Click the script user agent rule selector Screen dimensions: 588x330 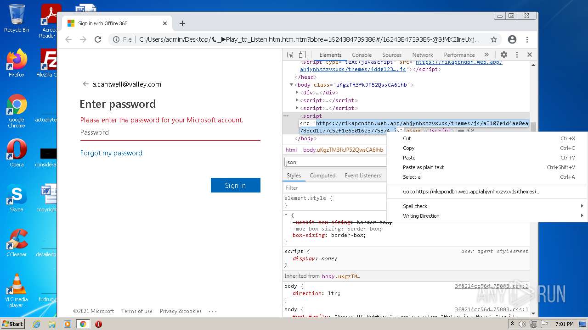pyautogui.click(x=294, y=251)
